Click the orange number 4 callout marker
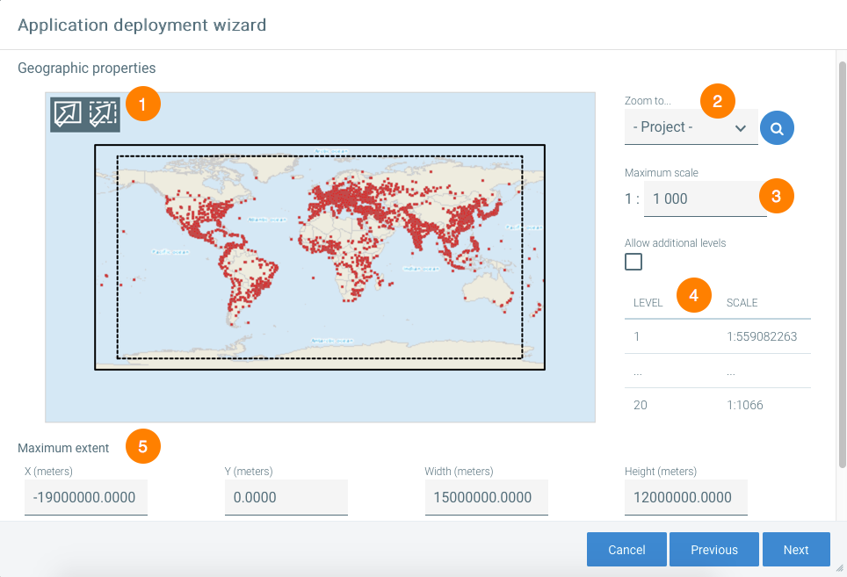 694,296
